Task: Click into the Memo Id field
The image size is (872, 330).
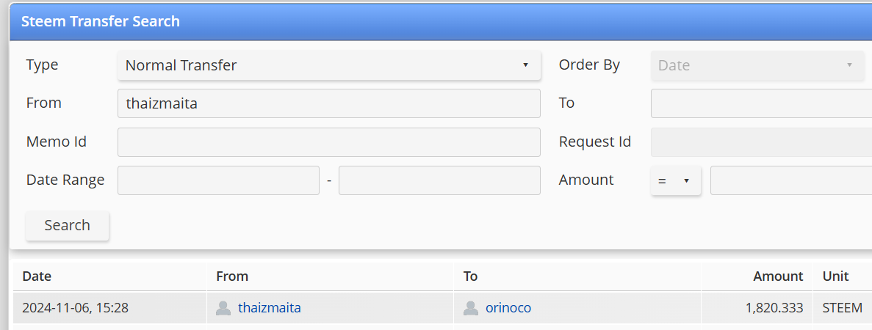Action: [328, 142]
